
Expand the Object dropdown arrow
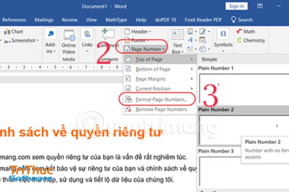[x=209, y=49]
